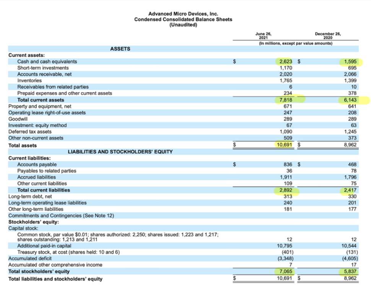Click accounts receivable value 2,020
Viewport: 371px width, 290px height.
click(286, 74)
